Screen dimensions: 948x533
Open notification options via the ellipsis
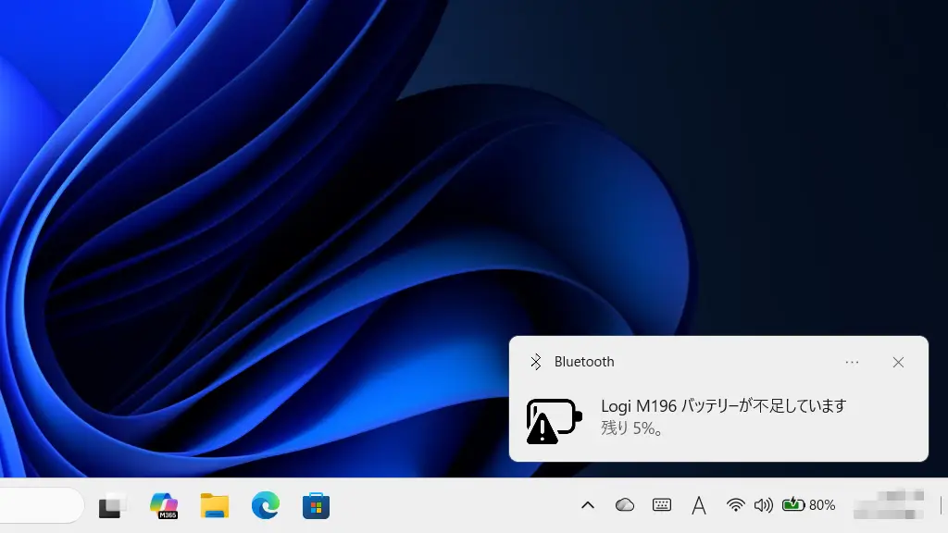[x=851, y=362]
